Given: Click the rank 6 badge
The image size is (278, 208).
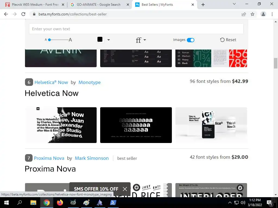Looking at the screenshot, I should 29,82.
